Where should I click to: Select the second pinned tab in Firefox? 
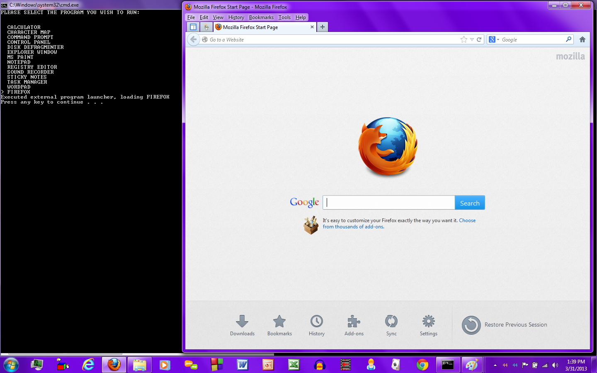[x=206, y=27]
